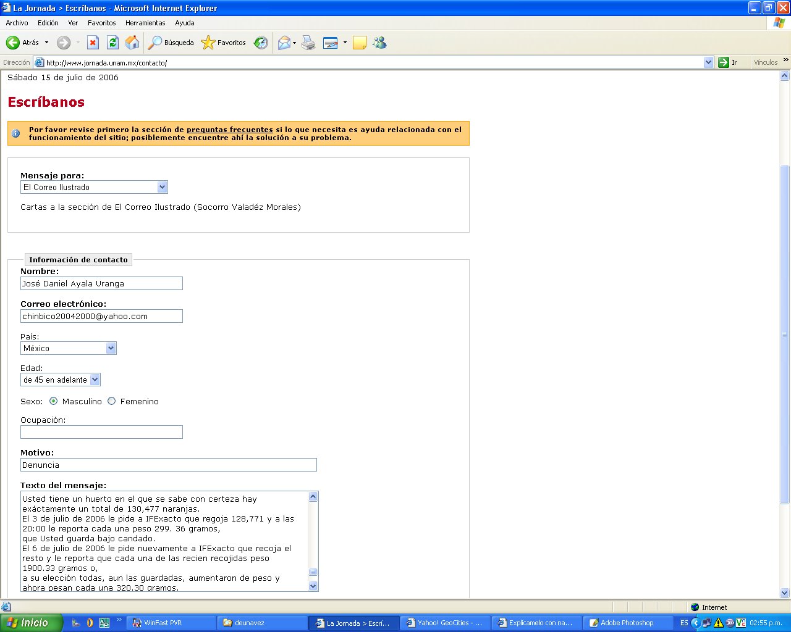Click the printer icon in toolbar
This screenshot has height=632, width=791.
coord(308,43)
